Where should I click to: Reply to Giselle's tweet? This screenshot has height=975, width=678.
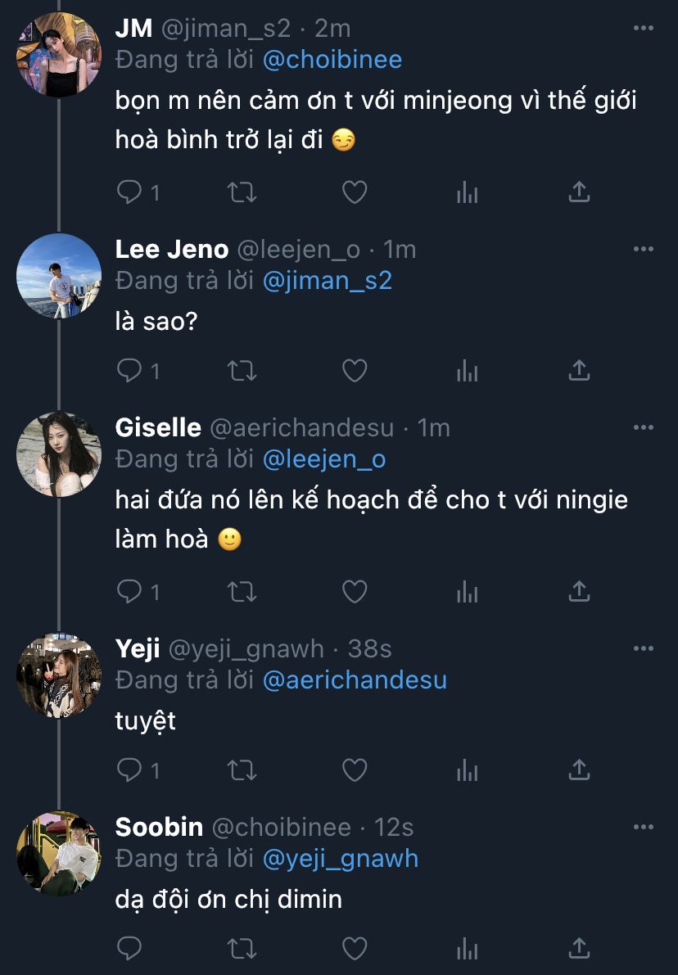[x=129, y=591]
